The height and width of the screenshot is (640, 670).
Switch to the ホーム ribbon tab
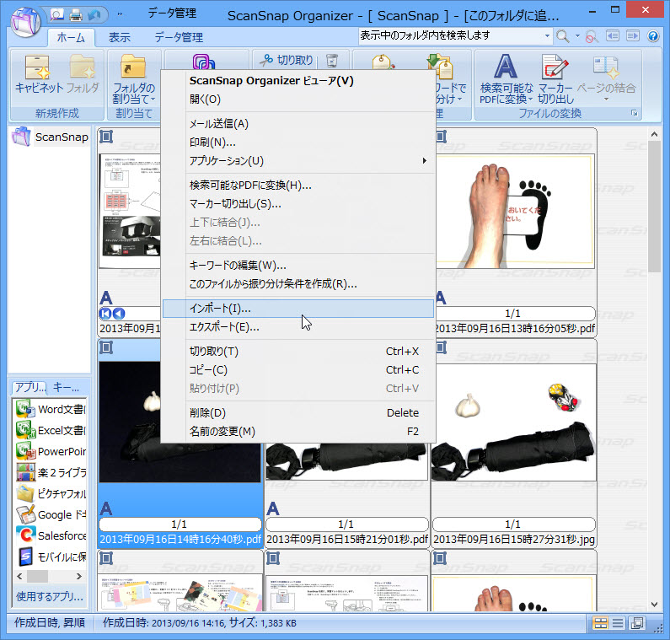click(x=71, y=38)
